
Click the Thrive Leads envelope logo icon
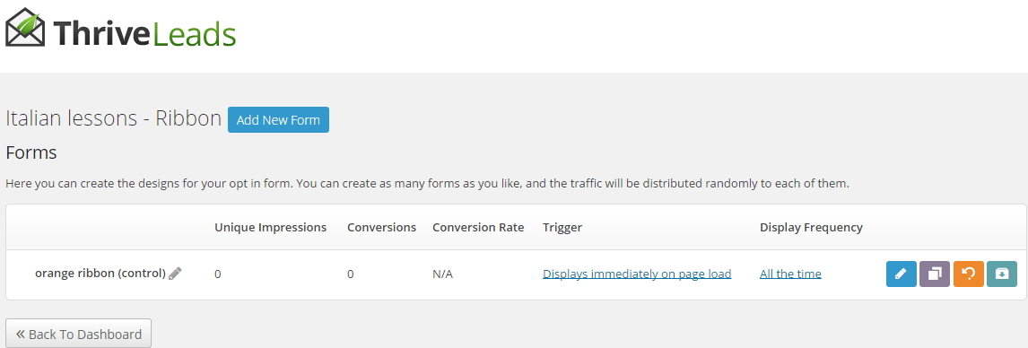(x=25, y=28)
